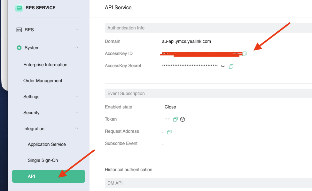This screenshot has height=191, width=312.
Task: Click the System hexagon icon
Action: (19, 48)
